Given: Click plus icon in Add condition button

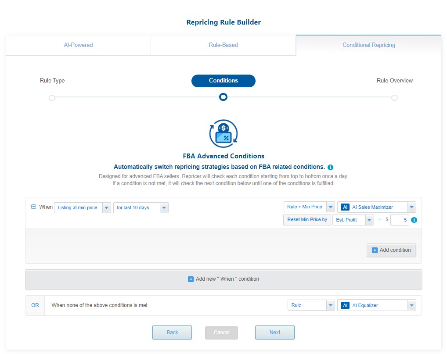Looking at the screenshot, I should point(375,250).
